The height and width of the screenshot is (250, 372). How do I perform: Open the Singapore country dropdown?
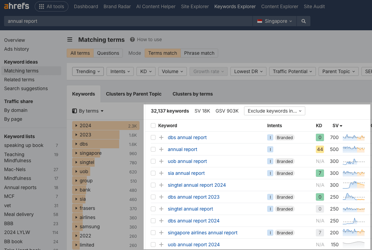click(x=275, y=21)
